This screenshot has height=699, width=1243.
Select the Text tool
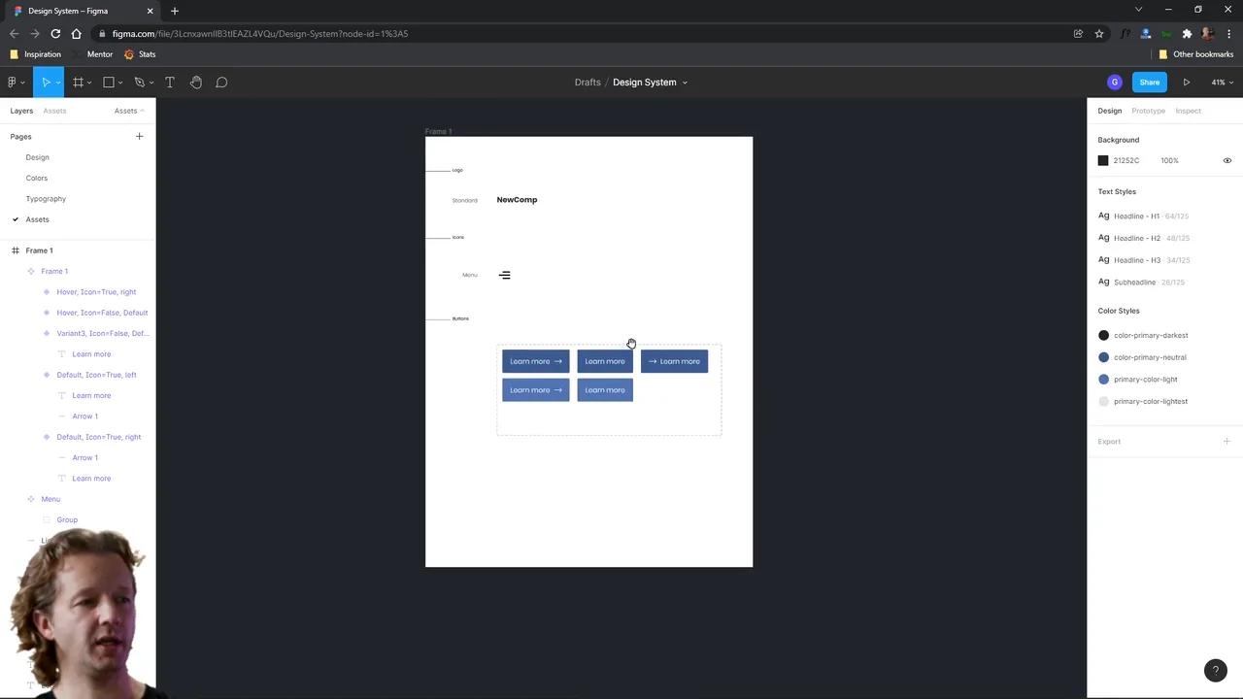click(x=169, y=82)
